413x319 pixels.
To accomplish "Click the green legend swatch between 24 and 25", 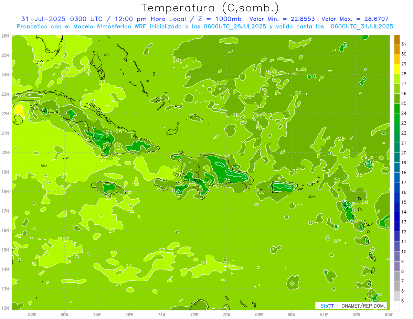I will point(397,108).
